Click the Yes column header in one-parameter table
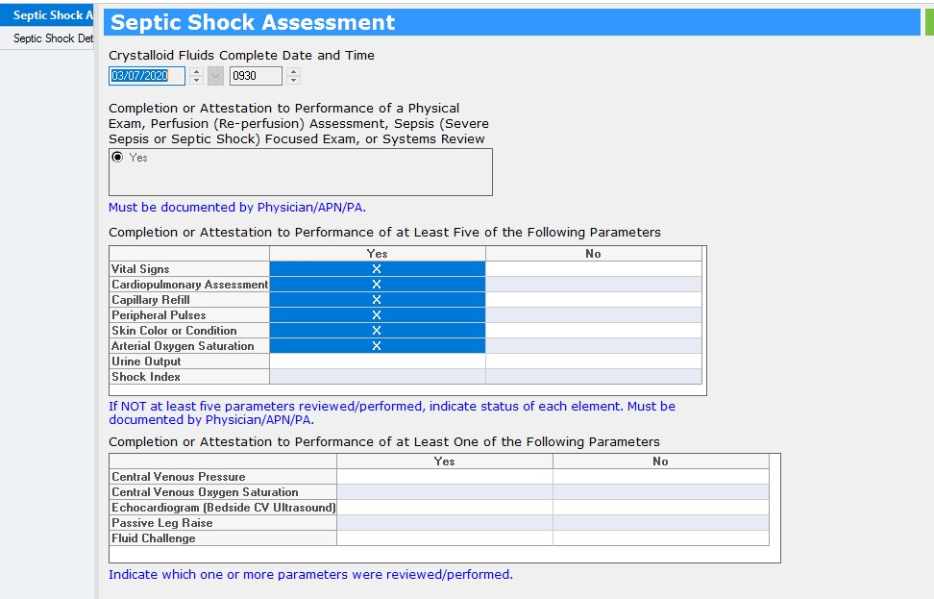Screen dimensions: 934x599 point(444,461)
